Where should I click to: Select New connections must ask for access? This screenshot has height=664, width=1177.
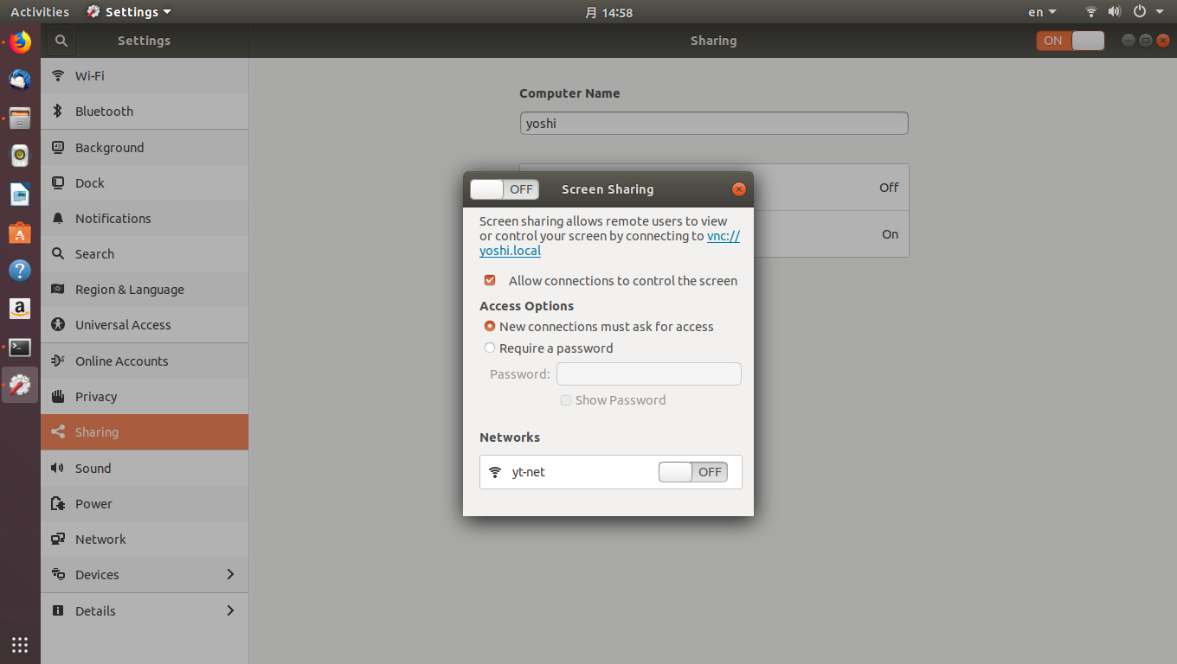click(x=490, y=327)
